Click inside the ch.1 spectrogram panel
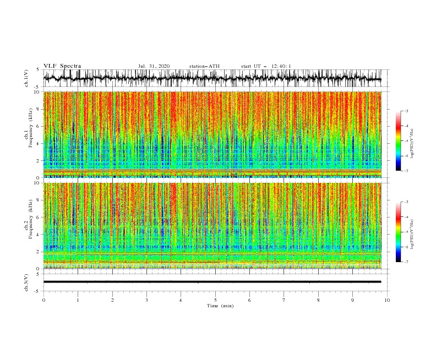Viewport: 436px width, 337px height. coord(212,134)
